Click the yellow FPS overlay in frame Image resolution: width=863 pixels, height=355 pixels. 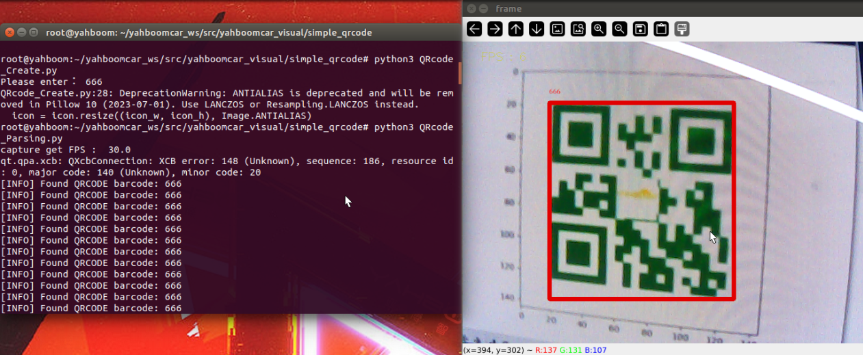point(502,57)
